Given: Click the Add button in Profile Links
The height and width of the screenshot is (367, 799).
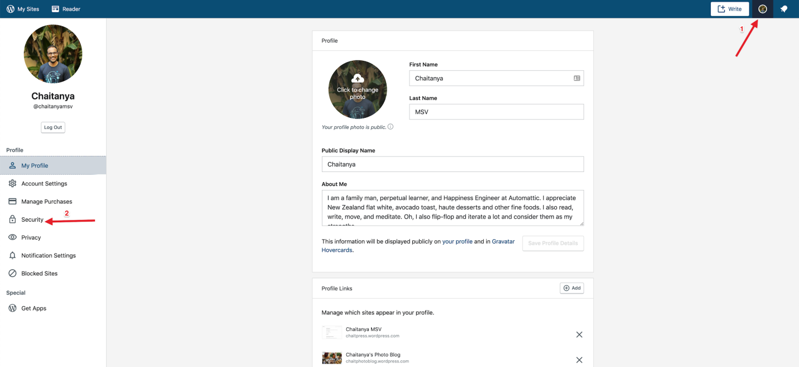Looking at the screenshot, I should click(x=572, y=288).
